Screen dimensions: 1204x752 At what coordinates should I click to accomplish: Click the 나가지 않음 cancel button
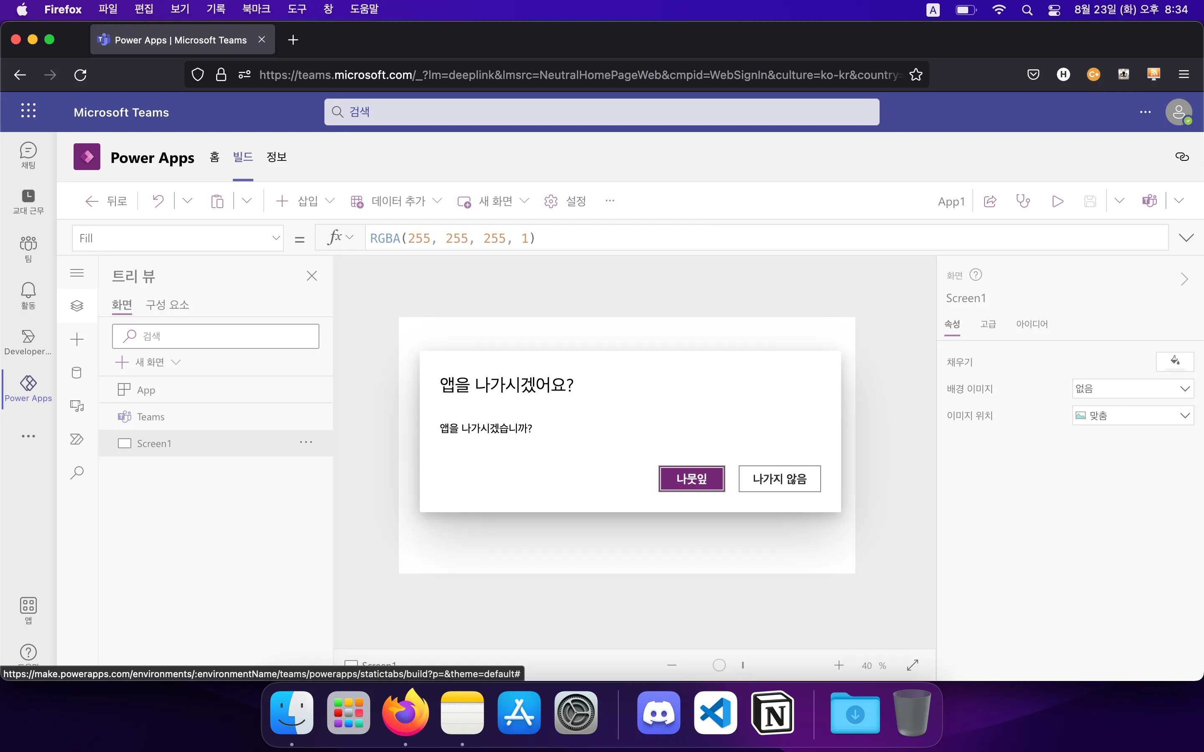[x=779, y=478]
